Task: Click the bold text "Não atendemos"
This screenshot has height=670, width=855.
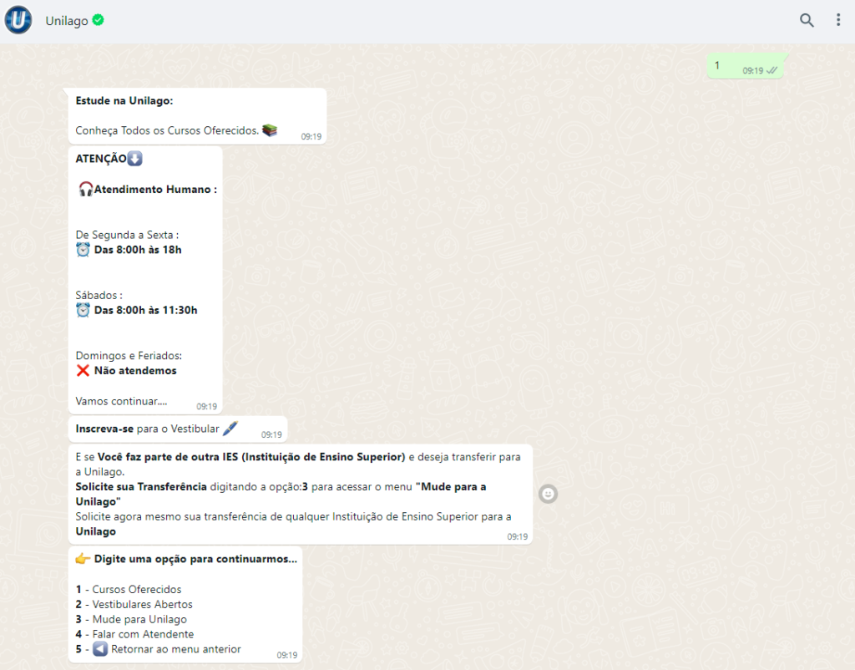Action: [135, 371]
